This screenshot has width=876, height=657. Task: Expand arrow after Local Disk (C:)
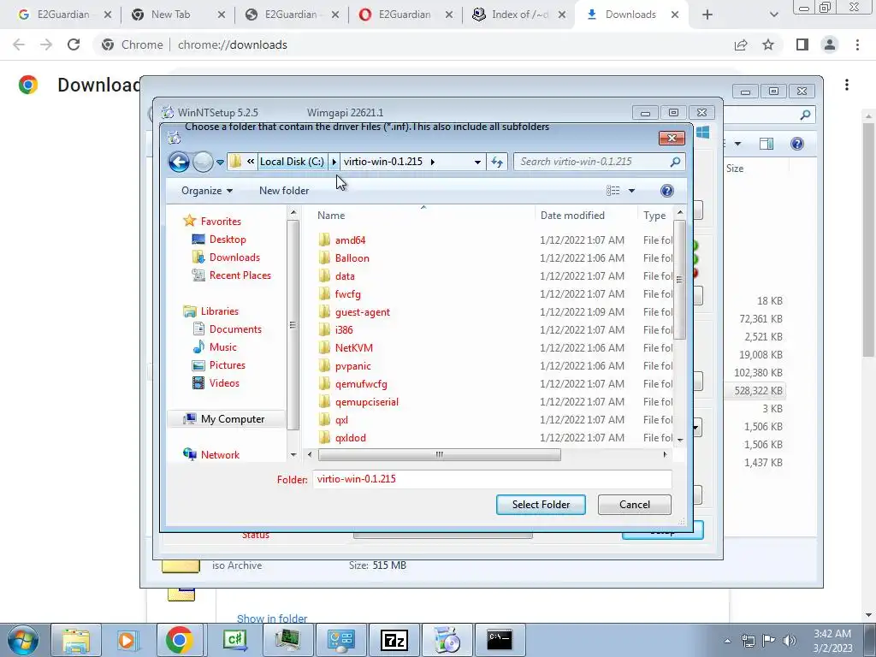(x=334, y=162)
